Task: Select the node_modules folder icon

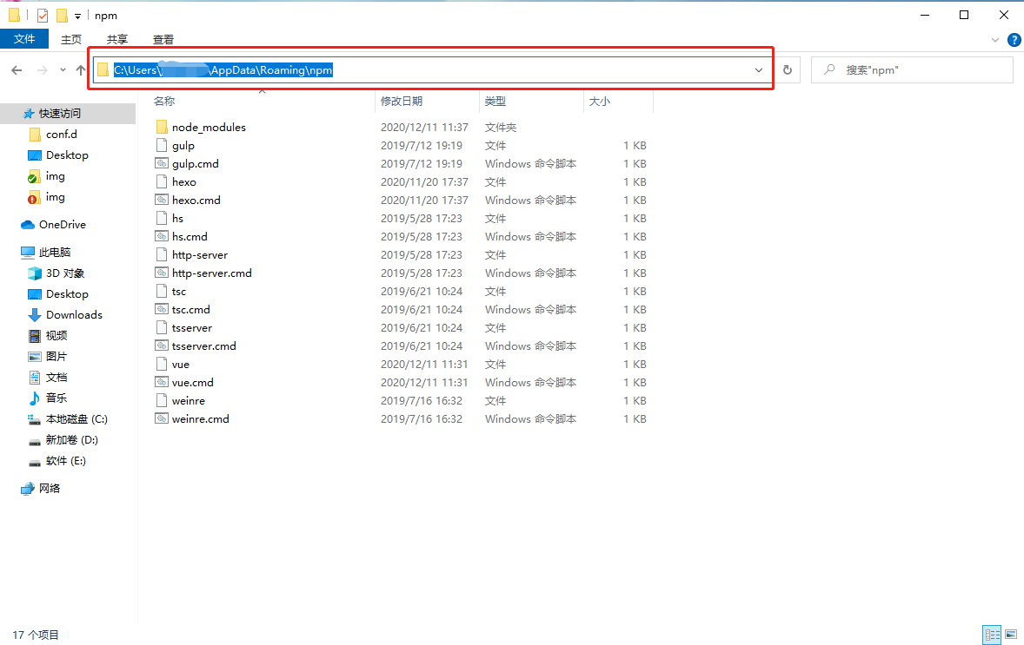Action: click(162, 127)
